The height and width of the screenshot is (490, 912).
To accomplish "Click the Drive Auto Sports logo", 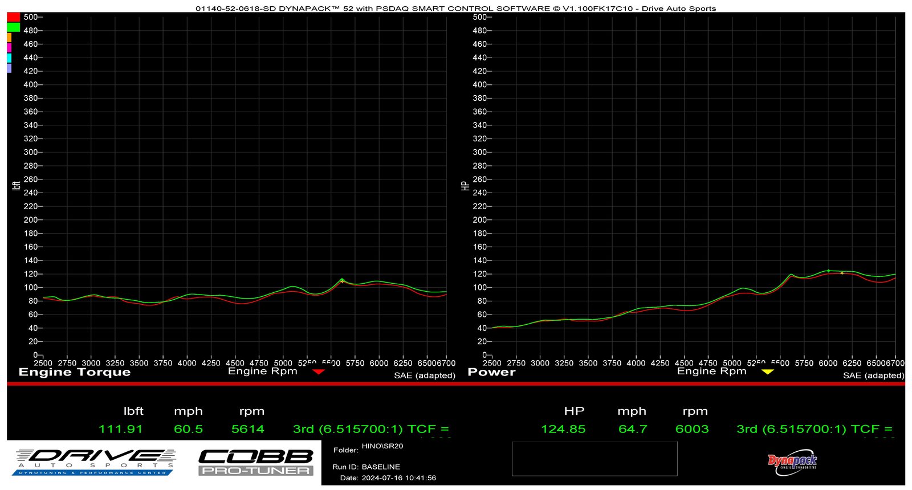I will [95, 462].
